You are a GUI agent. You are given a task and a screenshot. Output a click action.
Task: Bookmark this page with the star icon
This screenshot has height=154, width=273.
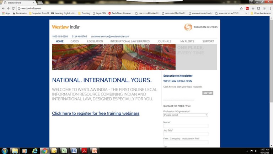[241, 9]
